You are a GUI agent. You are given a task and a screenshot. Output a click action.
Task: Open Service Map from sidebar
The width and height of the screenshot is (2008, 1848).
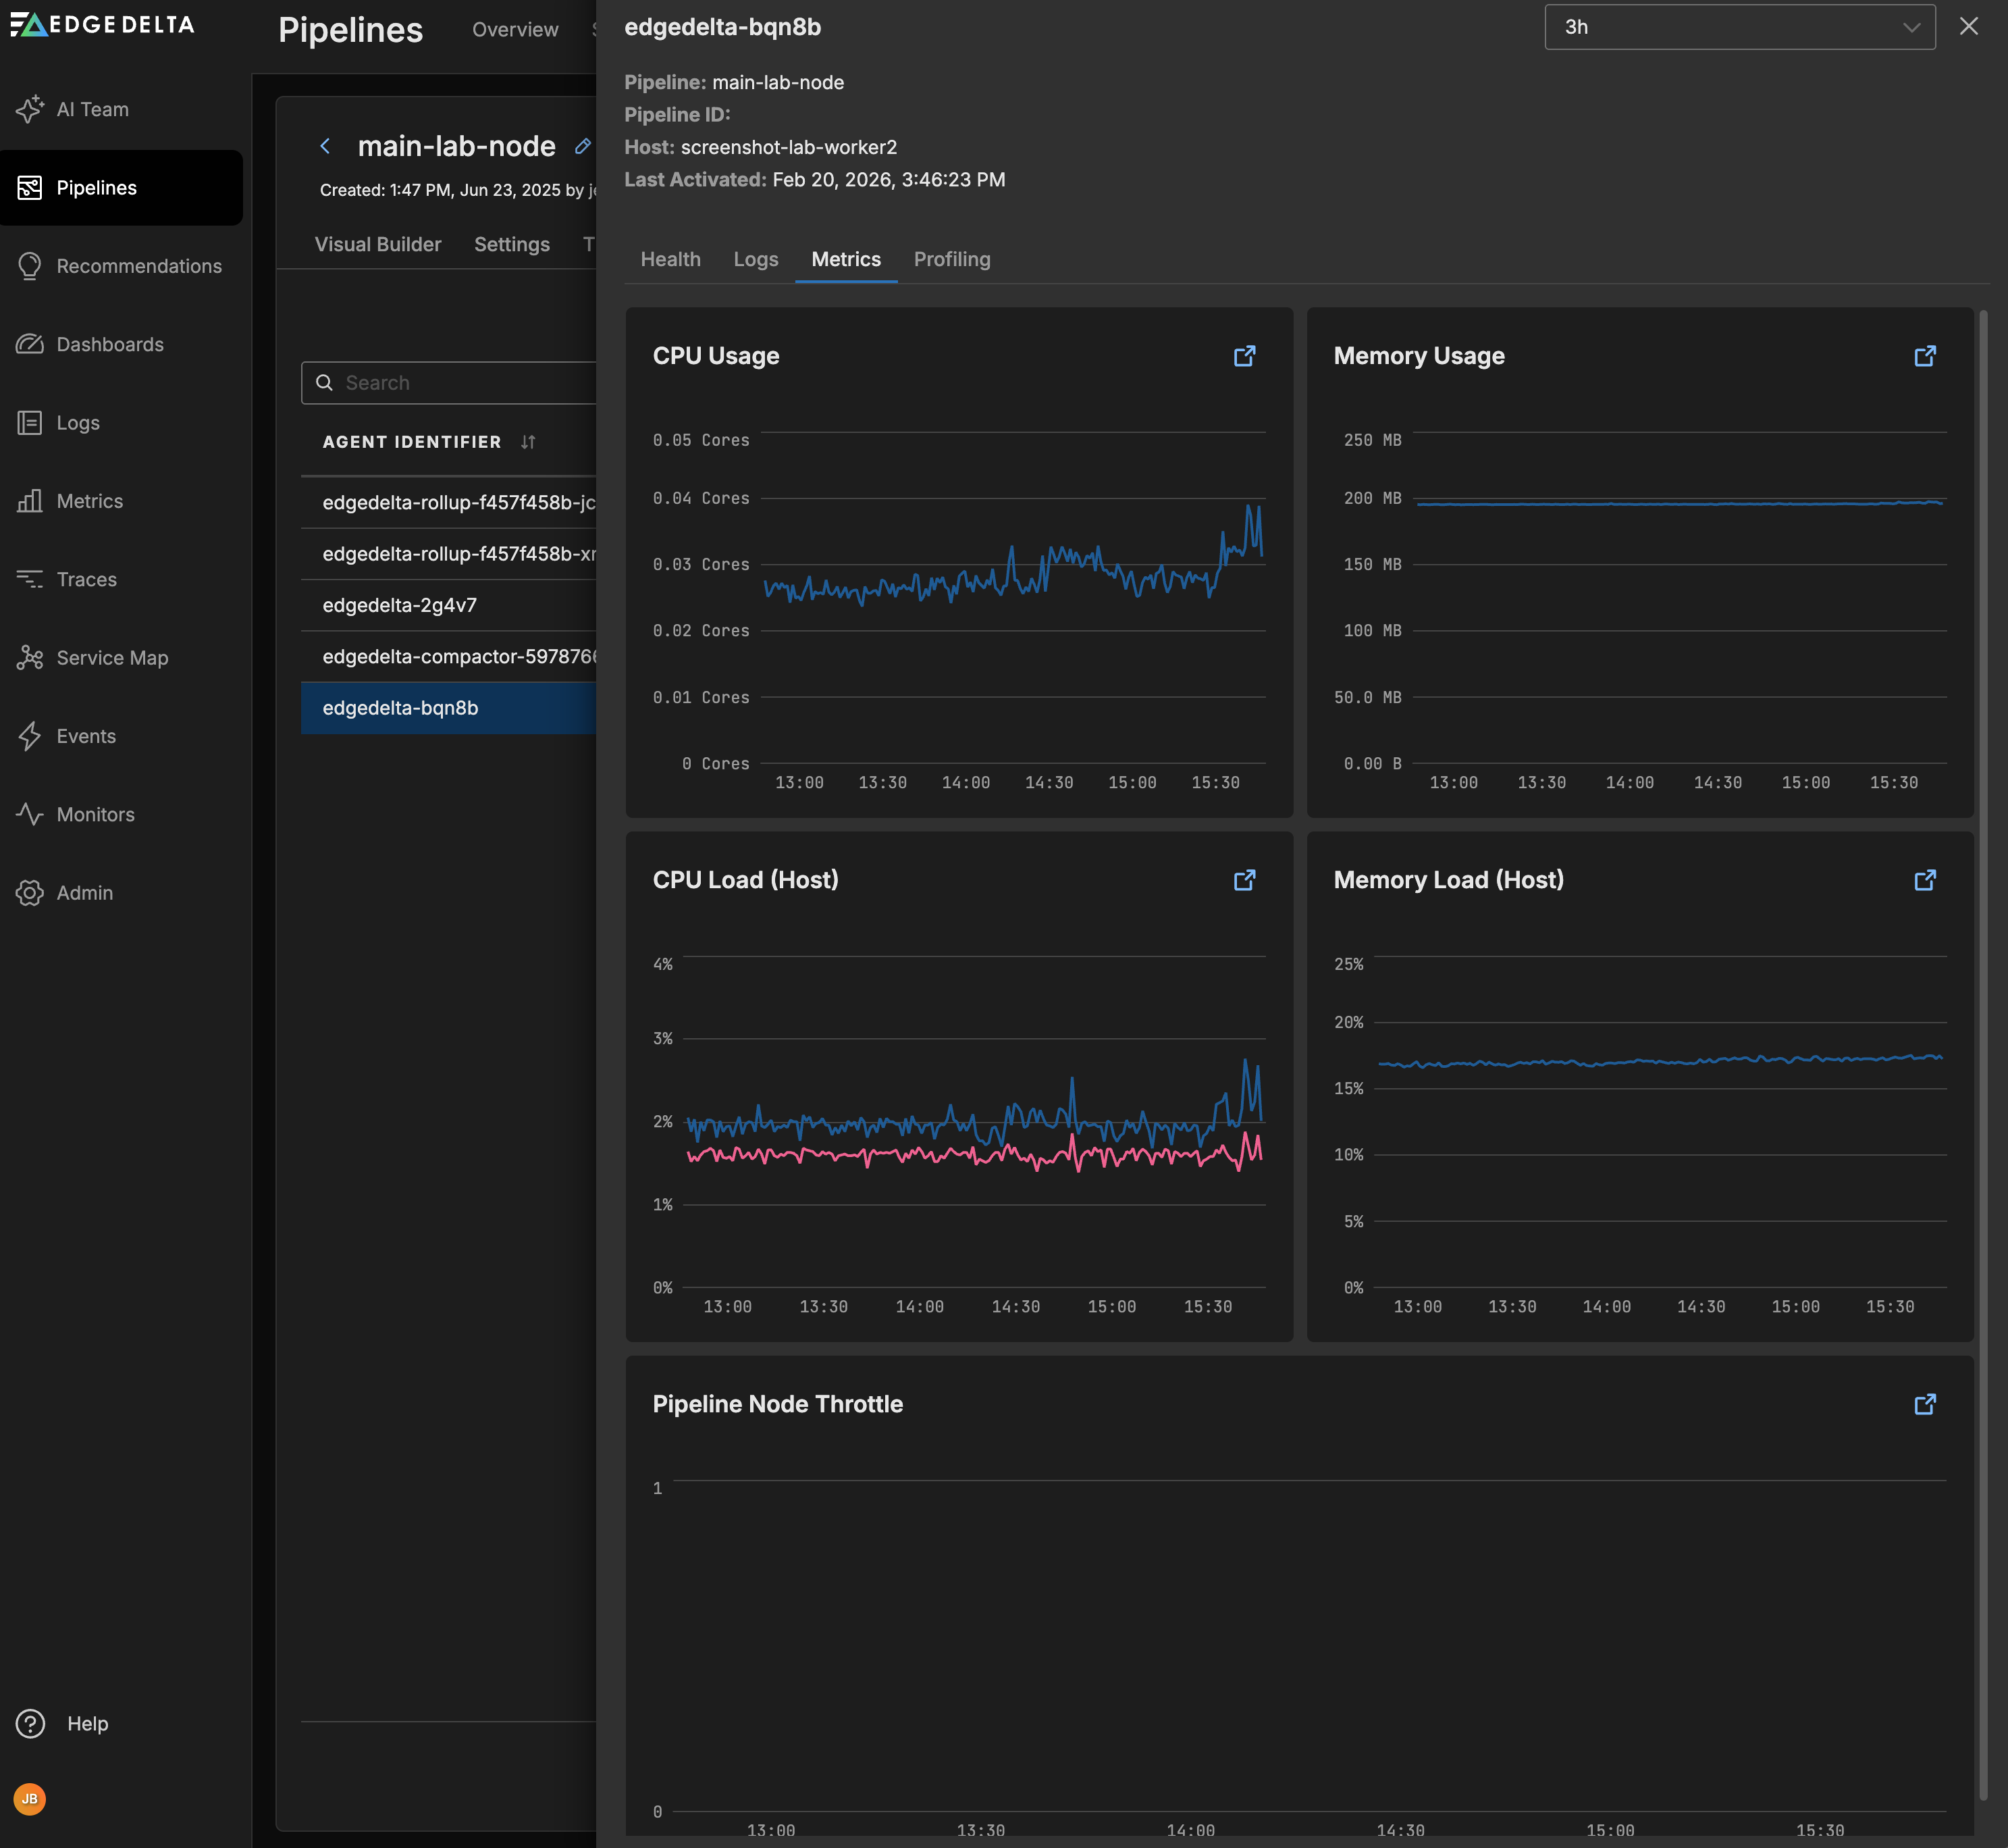pyautogui.click(x=112, y=658)
